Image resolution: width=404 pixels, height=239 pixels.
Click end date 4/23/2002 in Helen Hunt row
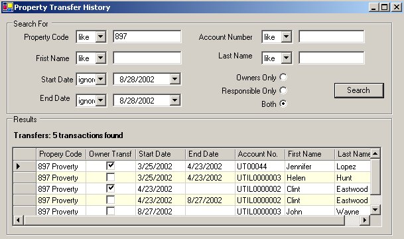point(210,178)
